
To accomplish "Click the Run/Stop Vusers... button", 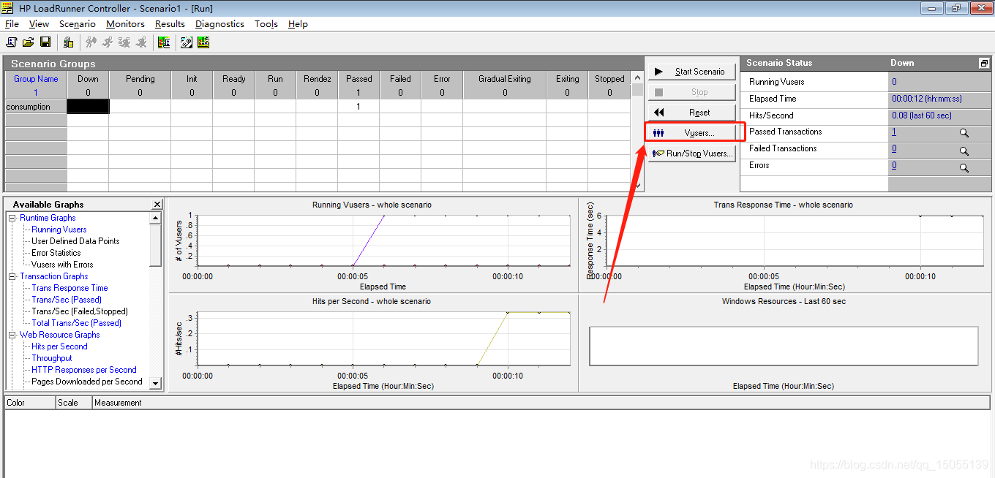I will [691, 153].
